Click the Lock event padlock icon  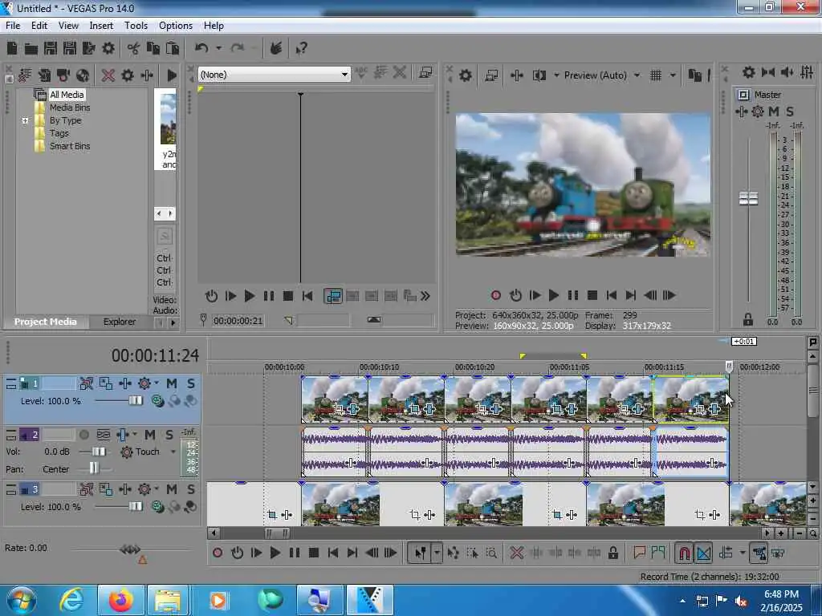point(612,553)
